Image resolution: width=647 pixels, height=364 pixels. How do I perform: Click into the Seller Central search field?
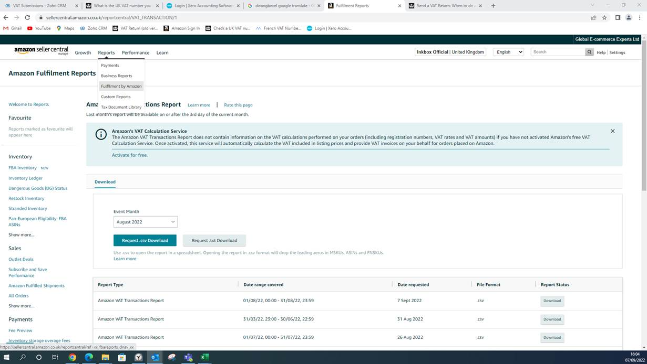(558, 52)
